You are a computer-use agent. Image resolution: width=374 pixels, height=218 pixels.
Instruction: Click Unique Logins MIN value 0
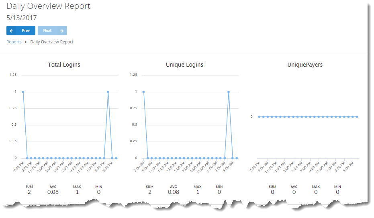pos(219,192)
